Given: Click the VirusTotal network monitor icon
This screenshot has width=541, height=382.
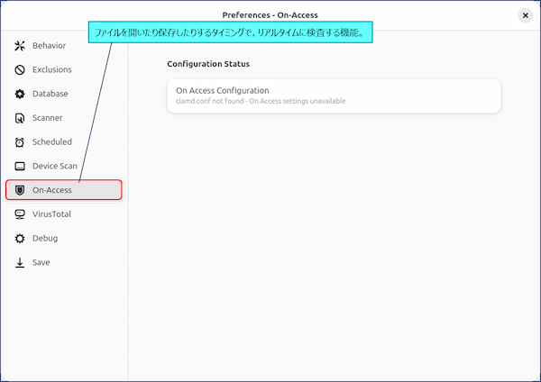Looking at the screenshot, I should (x=20, y=214).
